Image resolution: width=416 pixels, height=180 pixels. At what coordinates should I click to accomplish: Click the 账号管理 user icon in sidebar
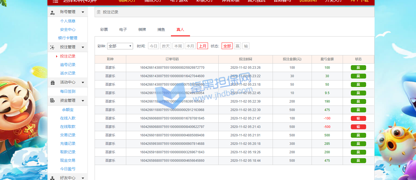click(x=52, y=12)
